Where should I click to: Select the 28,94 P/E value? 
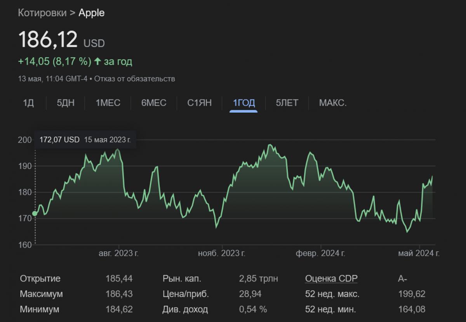pyautogui.click(x=250, y=294)
